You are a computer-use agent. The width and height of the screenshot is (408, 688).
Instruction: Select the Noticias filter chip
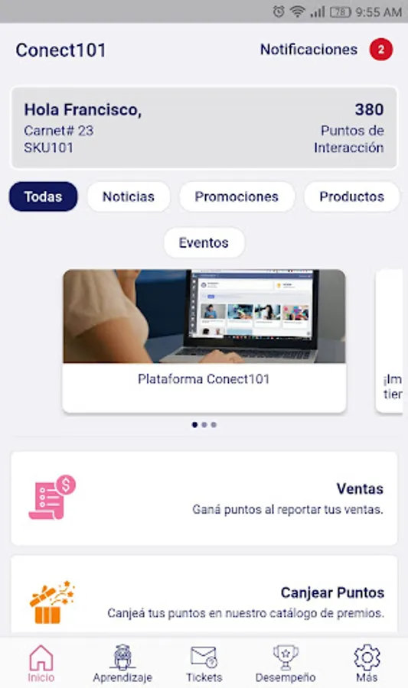coord(129,196)
